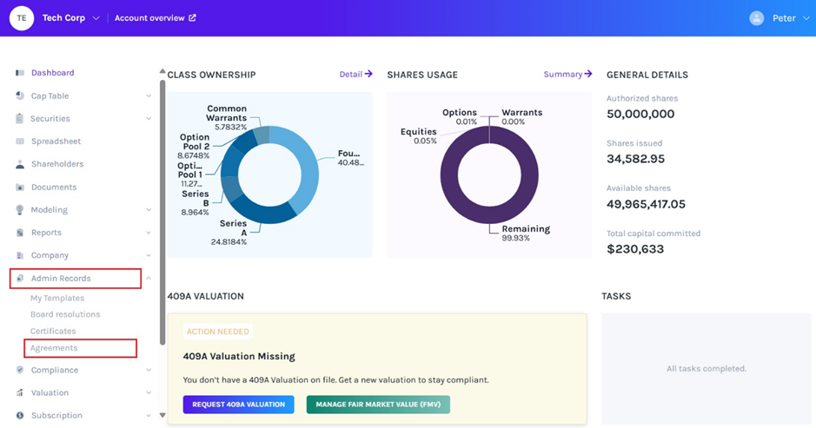
Task: Expand the Valuation sidebar chevron
Action: click(x=149, y=393)
